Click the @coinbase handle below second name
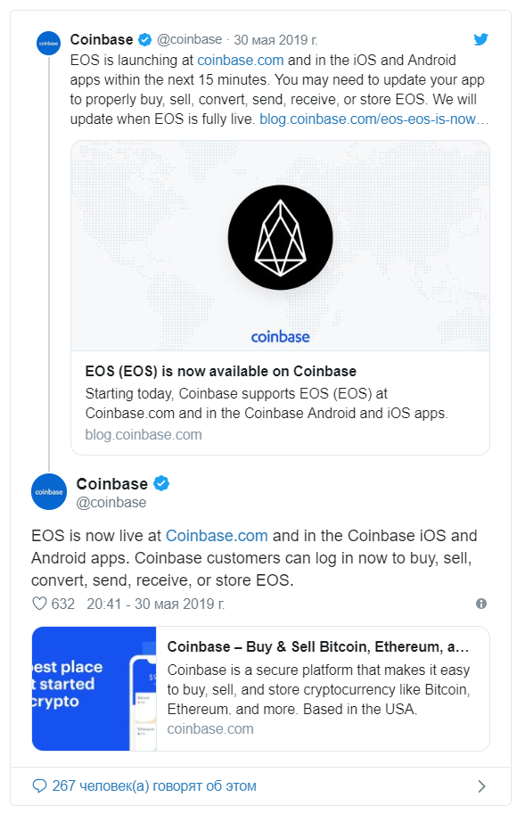The image size is (517, 814). coord(111,503)
